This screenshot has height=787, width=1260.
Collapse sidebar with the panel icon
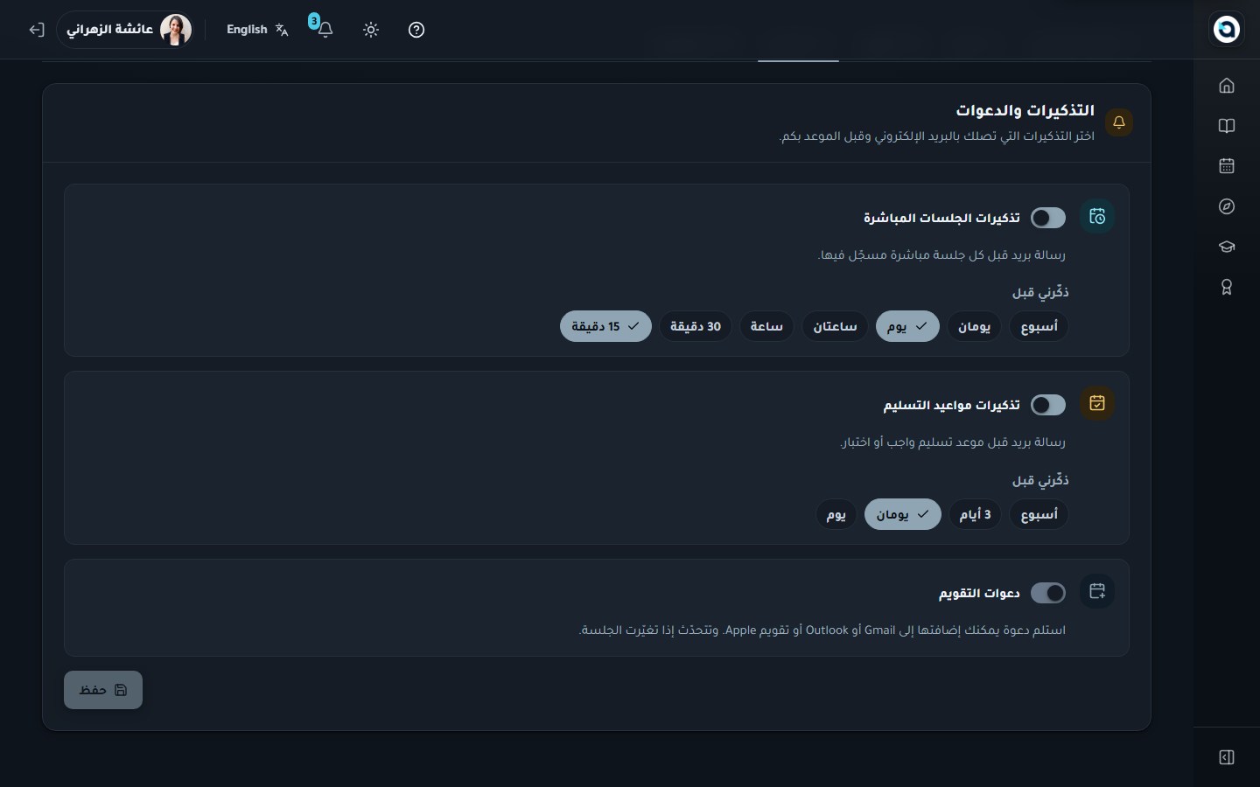[x=1227, y=757]
